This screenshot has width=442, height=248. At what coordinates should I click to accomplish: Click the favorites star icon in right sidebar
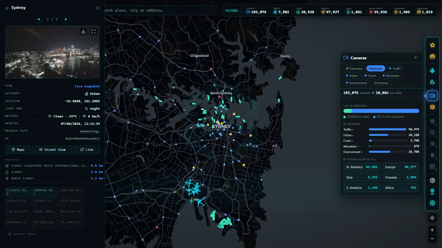click(432, 45)
